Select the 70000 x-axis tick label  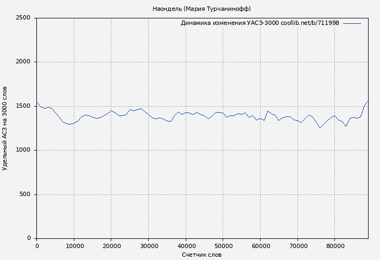coord(297,246)
